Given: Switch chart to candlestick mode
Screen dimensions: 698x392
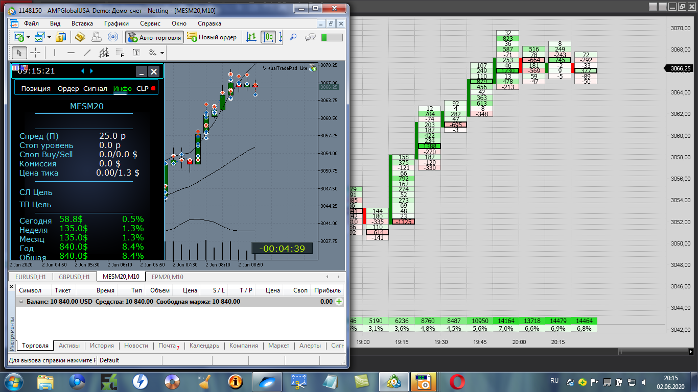Looking at the screenshot, I should pyautogui.click(x=268, y=37).
